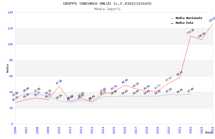The image size is (215, 139).
Task: Click the 34.94 data label for 2017
Action: pos(136,92)
